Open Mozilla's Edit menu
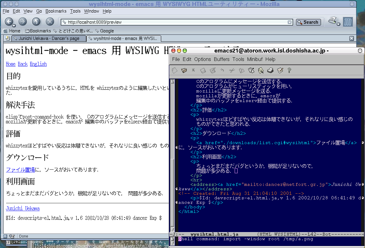Screen dimensions: 365x248 tap(16, 11)
